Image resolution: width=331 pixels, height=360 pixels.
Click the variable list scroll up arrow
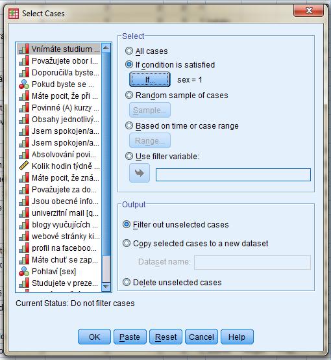(106, 47)
